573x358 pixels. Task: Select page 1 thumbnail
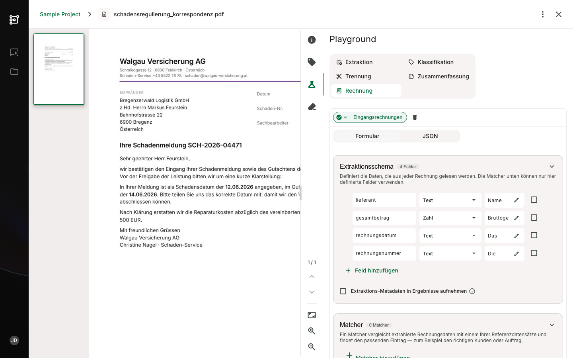pyautogui.click(x=59, y=69)
